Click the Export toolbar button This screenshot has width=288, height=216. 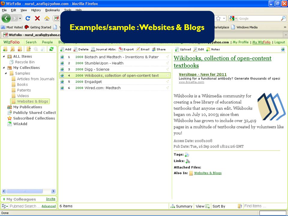[x=126, y=49]
